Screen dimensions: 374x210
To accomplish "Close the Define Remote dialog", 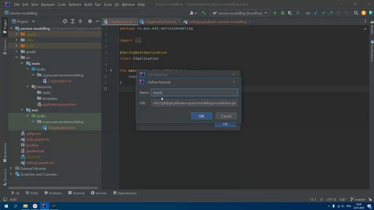I will point(234,82).
